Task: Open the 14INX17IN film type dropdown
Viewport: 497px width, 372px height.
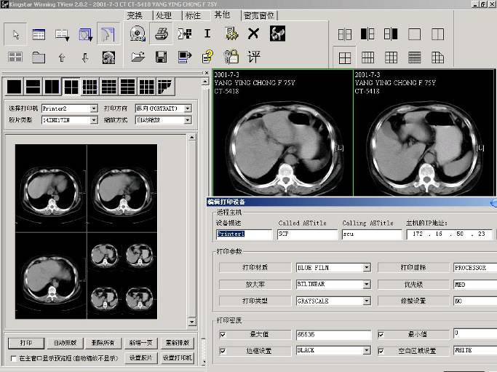Action: [x=93, y=120]
